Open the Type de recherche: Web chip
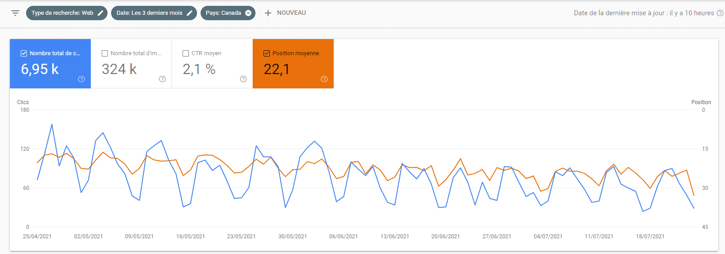Screen dimensions: 725x254 [x=62, y=13]
